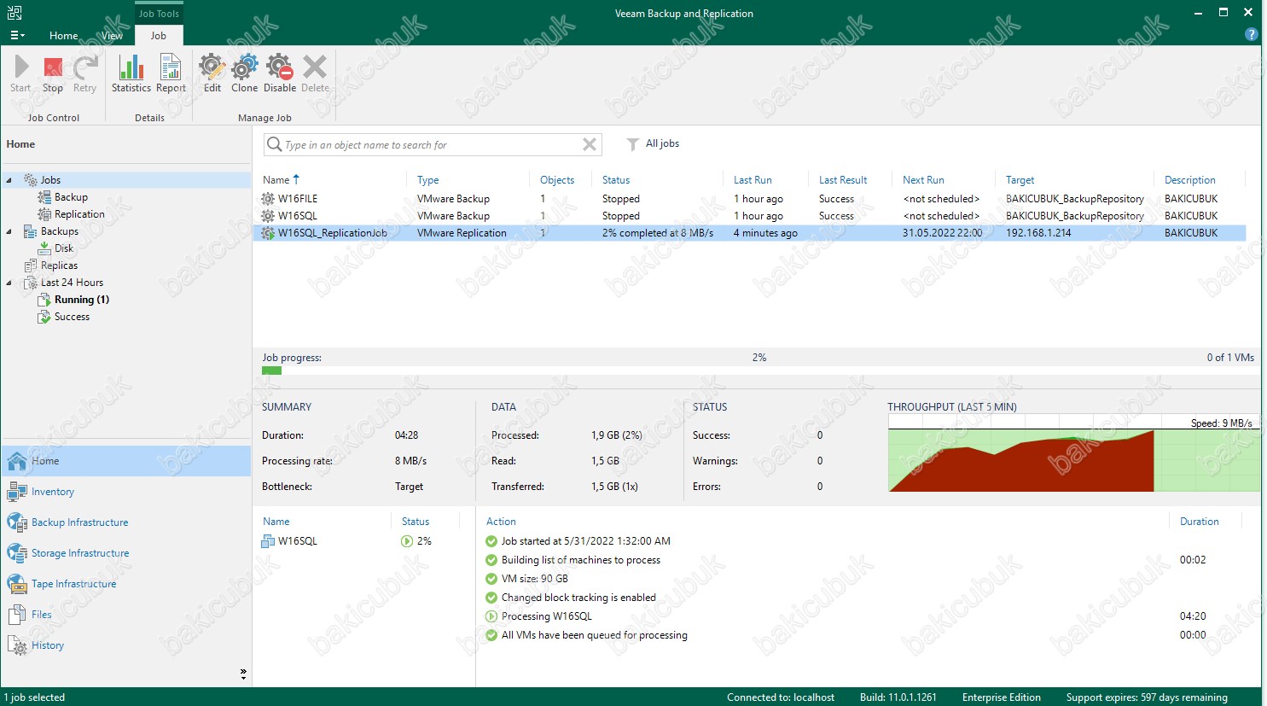Click 'Support expires' status bar text
The height and width of the screenshot is (706, 1267).
coord(1147,697)
